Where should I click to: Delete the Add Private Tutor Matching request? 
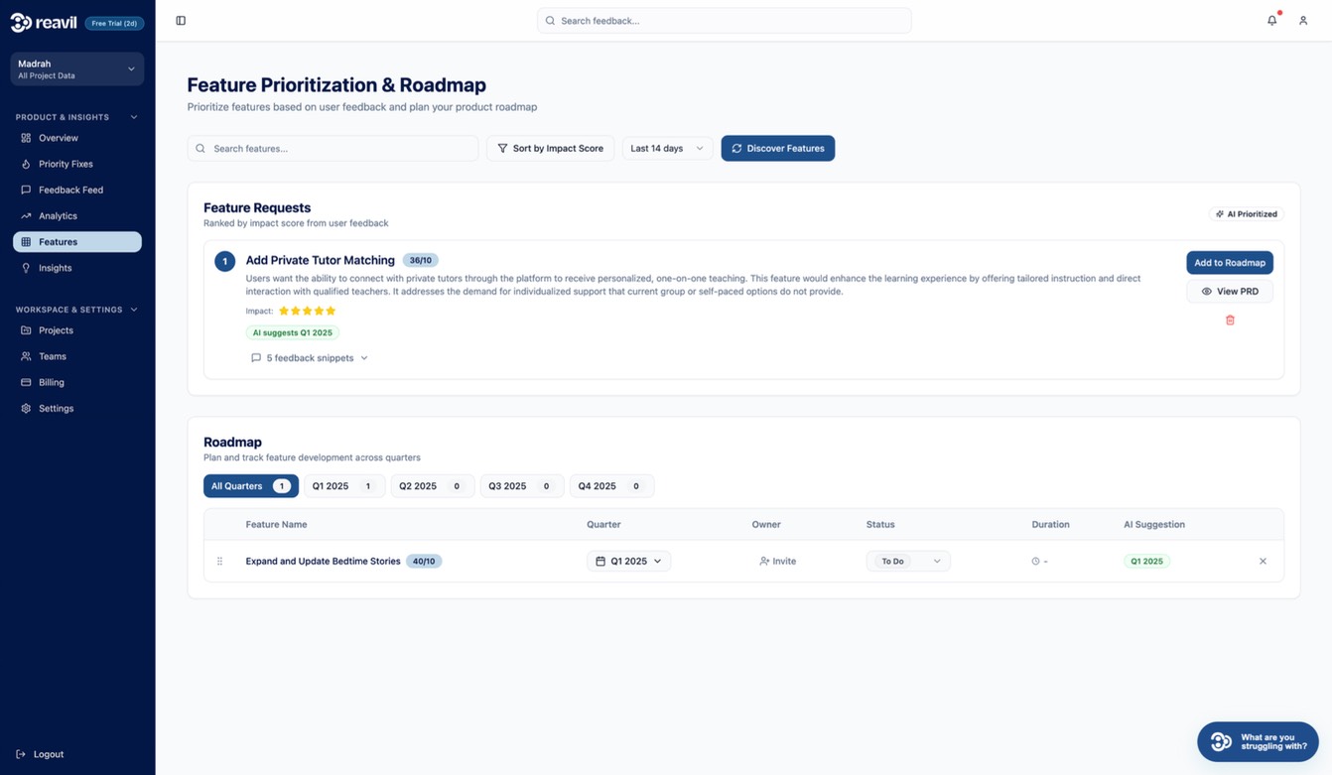(1230, 320)
